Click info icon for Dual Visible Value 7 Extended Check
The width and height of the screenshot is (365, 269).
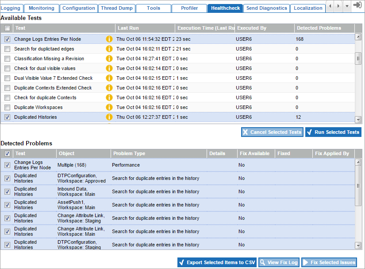coord(109,78)
